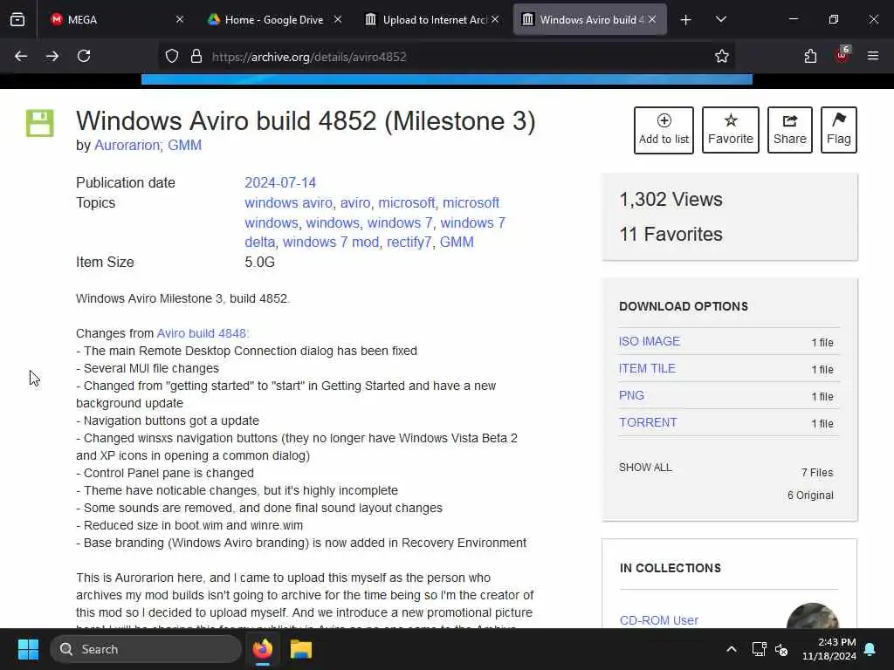Open the CD-ROM User collection link
Viewport: 894px width, 670px height.
(658, 620)
